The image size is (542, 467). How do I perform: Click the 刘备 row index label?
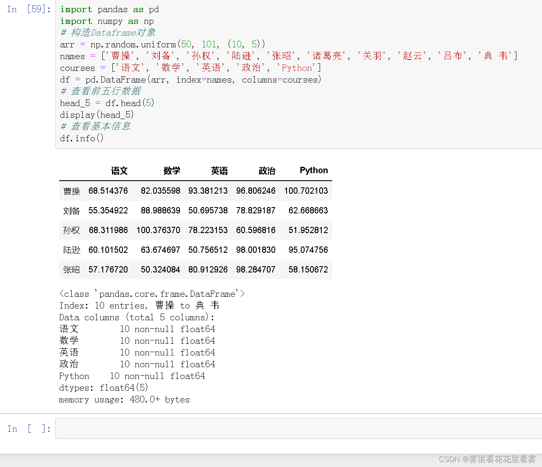[71, 210]
